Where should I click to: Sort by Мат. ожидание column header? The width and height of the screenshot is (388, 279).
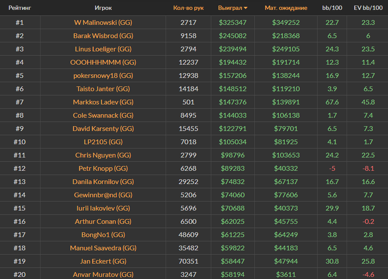[286, 8]
